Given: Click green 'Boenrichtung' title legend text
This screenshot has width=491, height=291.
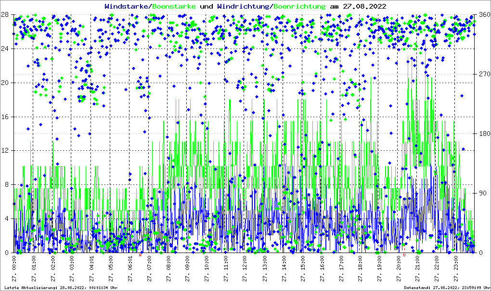Looking at the screenshot, I should [x=298, y=6].
